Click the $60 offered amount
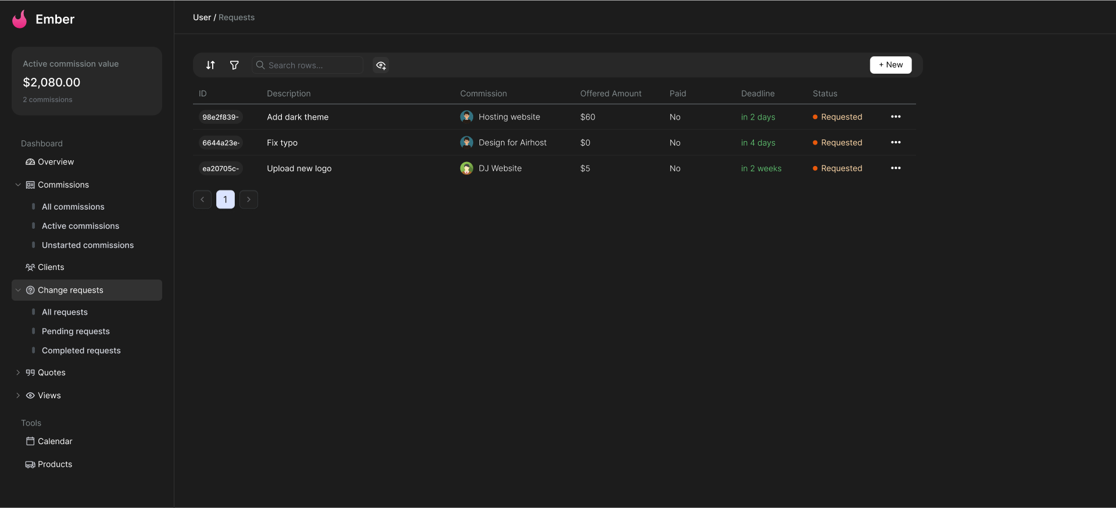This screenshot has height=508, width=1116. click(588, 117)
